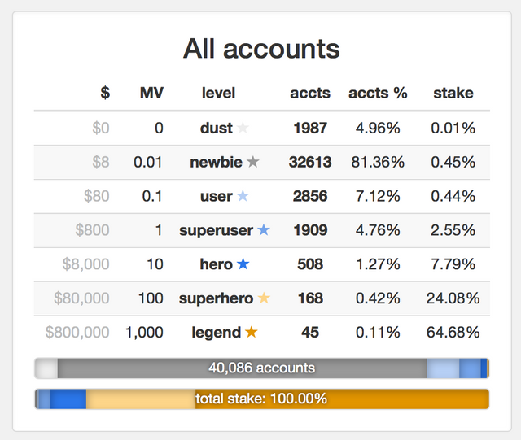Sort by the accts column header
521x440 pixels.
(310, 93)
